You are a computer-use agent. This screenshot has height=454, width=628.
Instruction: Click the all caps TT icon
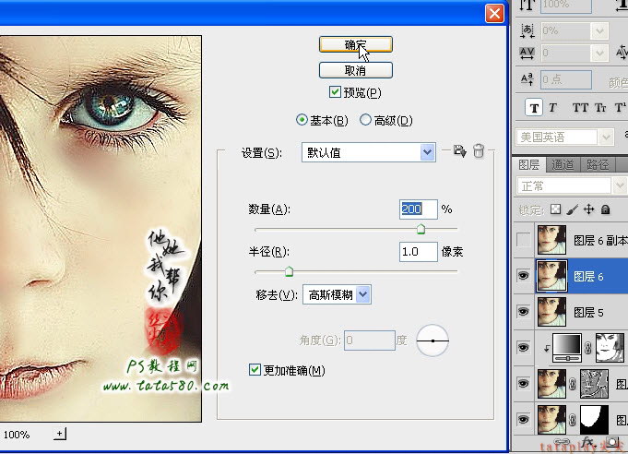click(580, 108)
